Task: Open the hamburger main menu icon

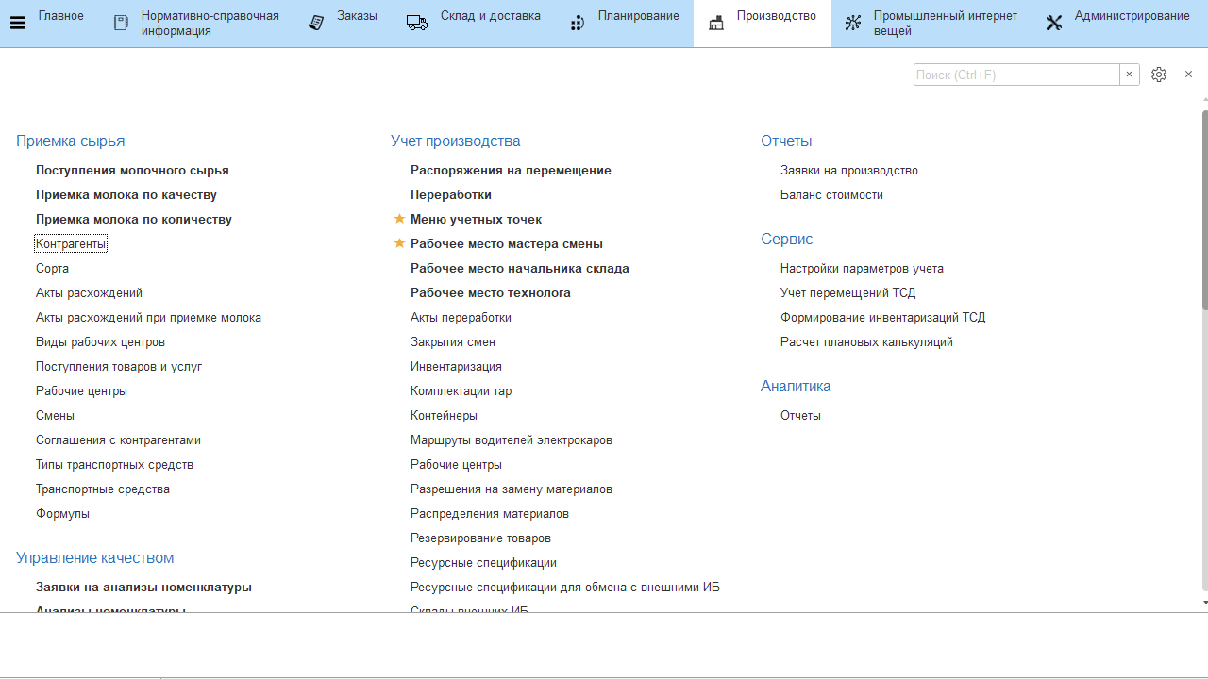Action: pos(18,23)
